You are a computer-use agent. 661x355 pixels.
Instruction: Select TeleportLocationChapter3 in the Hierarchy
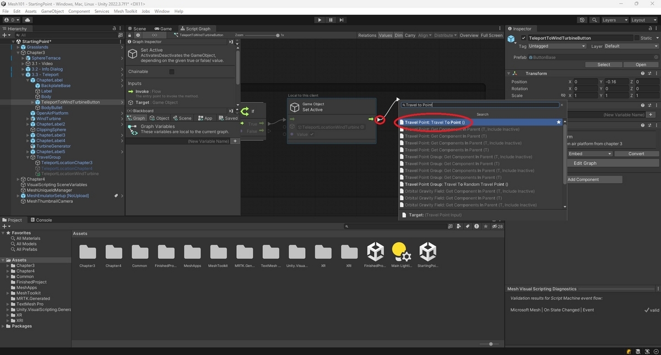67,163
